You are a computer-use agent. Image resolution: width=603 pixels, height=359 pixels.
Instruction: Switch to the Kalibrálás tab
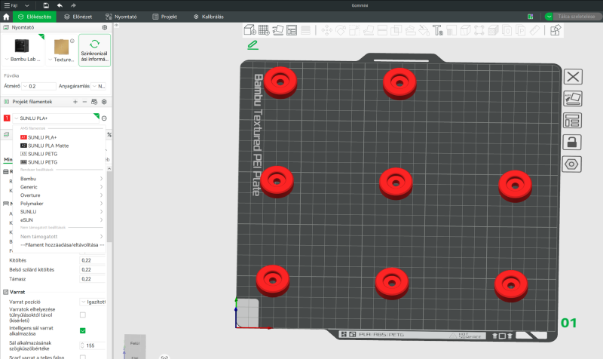tap(209, 17)
